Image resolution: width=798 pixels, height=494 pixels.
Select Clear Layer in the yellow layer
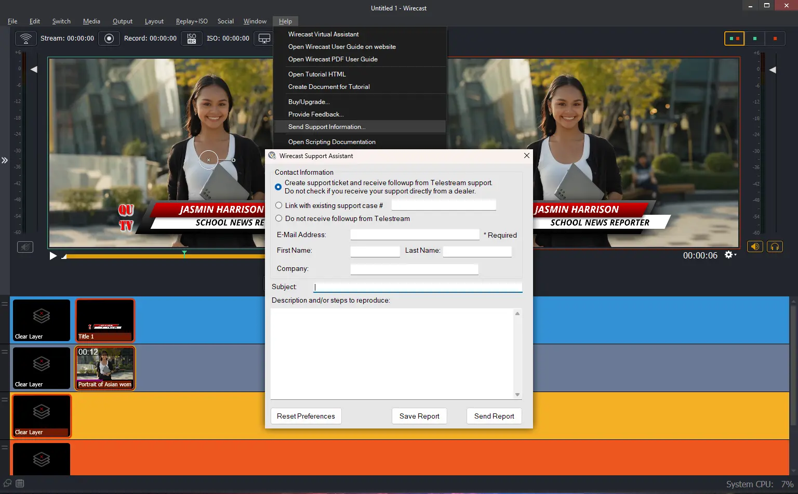pyautogui.click(x=42, y=416)
